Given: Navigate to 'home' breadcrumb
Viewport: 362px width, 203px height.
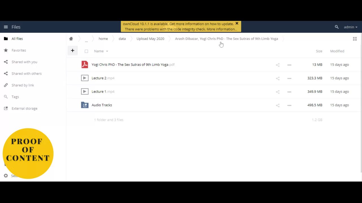Looking at the screenshot, I should 103,39.
